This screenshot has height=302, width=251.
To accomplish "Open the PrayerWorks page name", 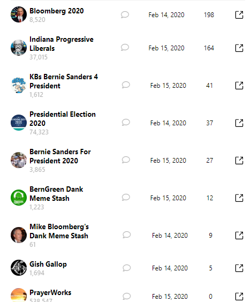I will pos(50,292).
